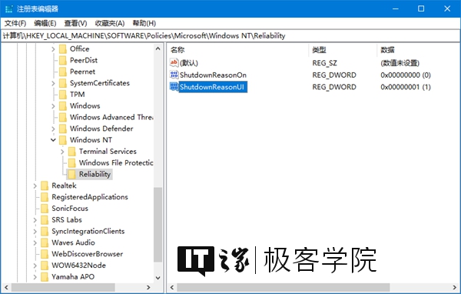Select the WebDiscoverBrowser key label
Image resolution: width=461 pixels, height=294 pixels.
[88, 254]
